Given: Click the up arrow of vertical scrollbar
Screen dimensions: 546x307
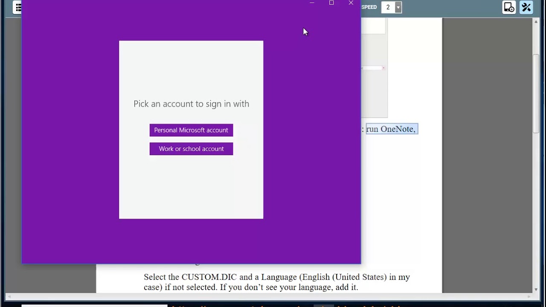Looking at the screenshot, I should point(536,21).
